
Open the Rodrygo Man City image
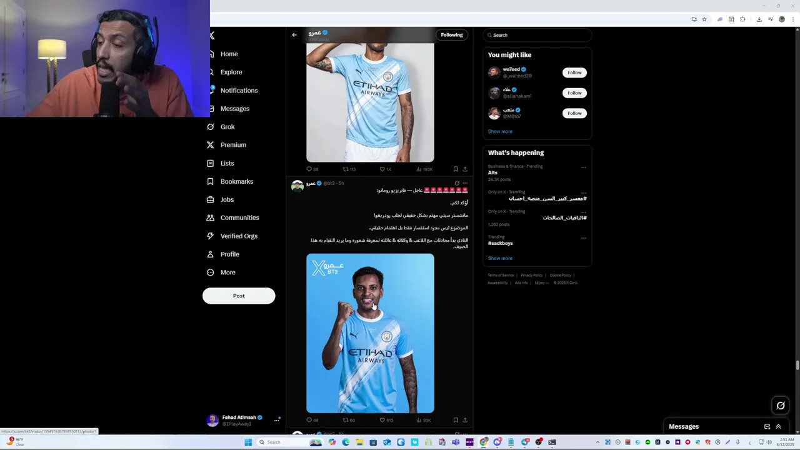[x=370, y=333]
